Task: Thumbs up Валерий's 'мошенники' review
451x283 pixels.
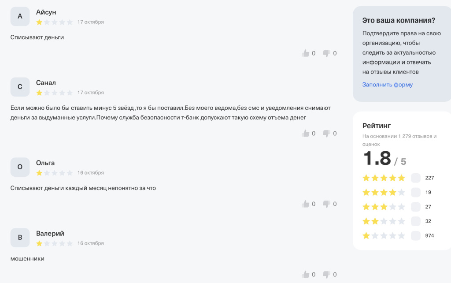Action: tap(306, 275)
